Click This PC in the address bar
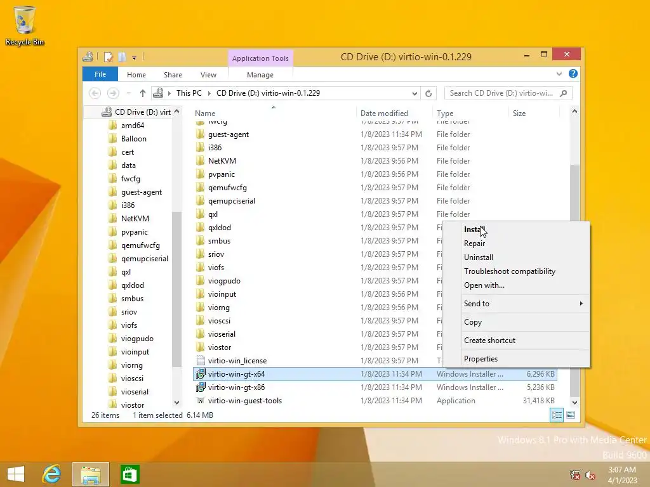The width and height of the screenshot is (650, 487). (x=189, y=93)
